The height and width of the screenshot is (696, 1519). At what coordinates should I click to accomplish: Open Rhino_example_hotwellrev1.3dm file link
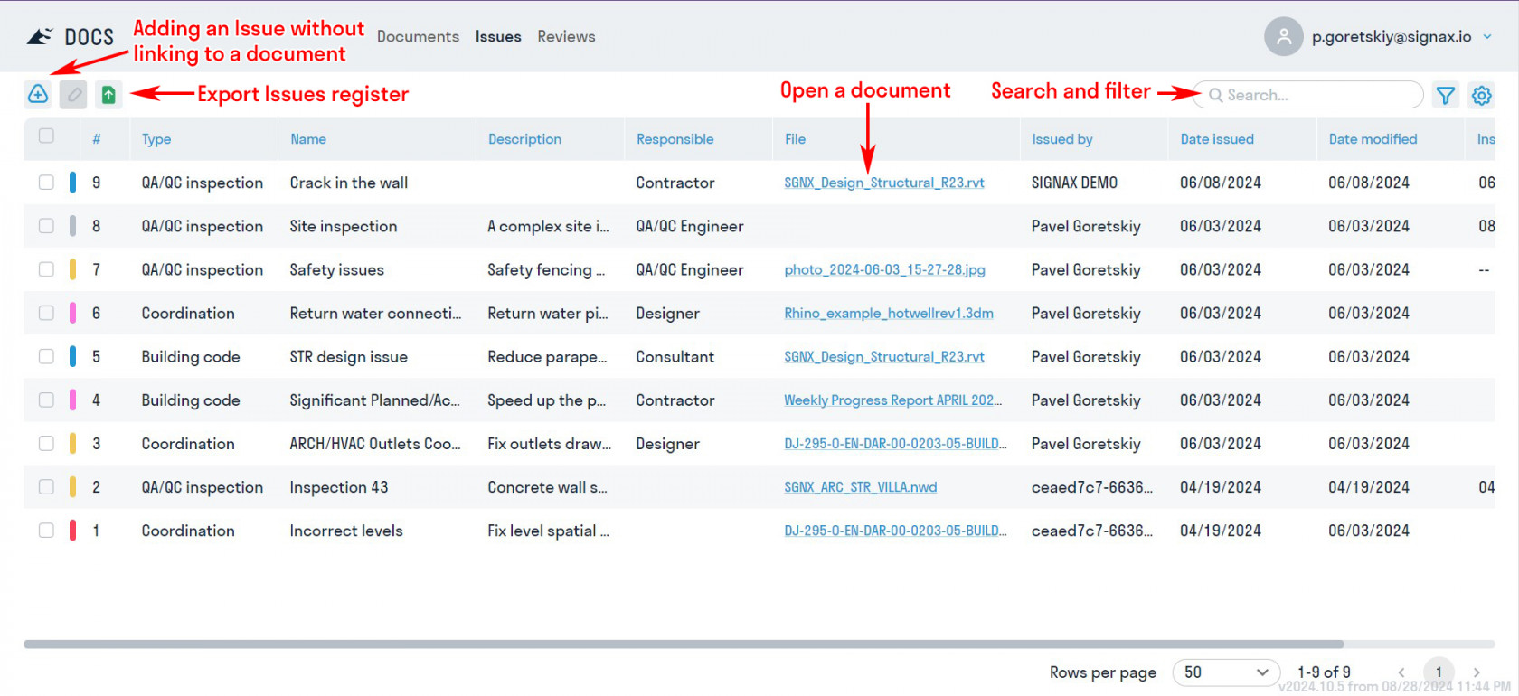point(889,313)
